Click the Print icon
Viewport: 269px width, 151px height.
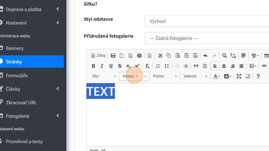point(139,56)
